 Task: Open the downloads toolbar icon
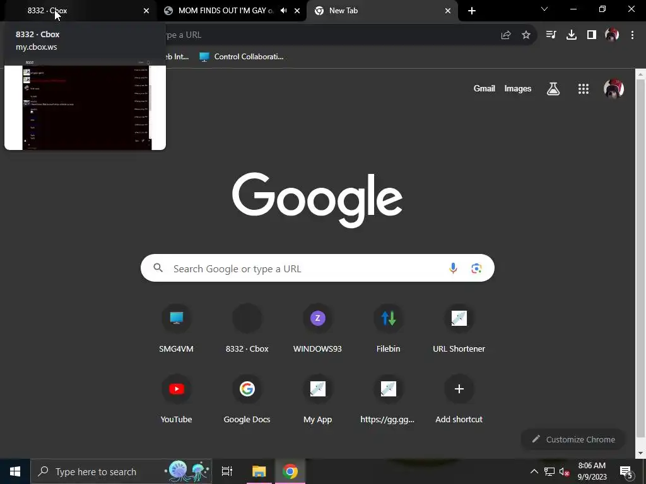click(572, 35)
